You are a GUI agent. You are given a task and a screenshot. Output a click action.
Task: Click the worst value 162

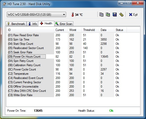pyautogui.click(x=72, y=39)
